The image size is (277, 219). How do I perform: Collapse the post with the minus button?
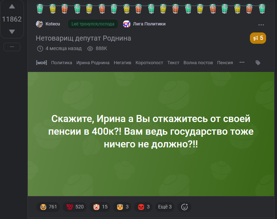click(x=12, y=47)
